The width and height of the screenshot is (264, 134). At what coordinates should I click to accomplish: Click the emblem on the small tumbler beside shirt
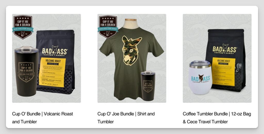(x=148, y=86)
